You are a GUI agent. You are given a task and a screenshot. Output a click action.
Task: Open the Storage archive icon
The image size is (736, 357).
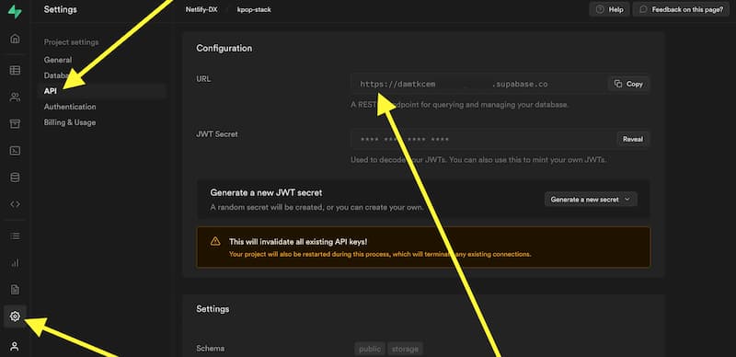[x=15, y=124]
